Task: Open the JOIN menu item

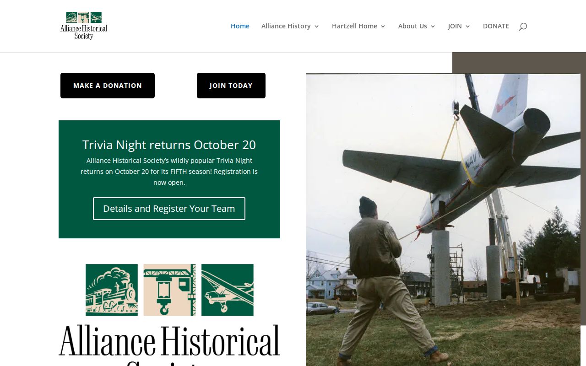Action: (x=455, y=26)
